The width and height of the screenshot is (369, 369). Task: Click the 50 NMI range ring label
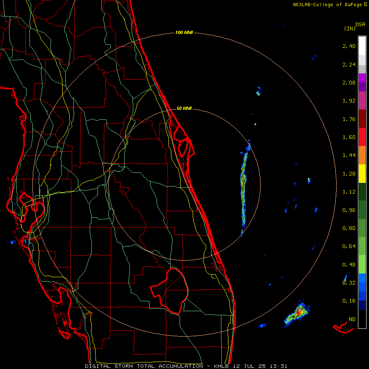pyautogui.click(x=184, y=108)
